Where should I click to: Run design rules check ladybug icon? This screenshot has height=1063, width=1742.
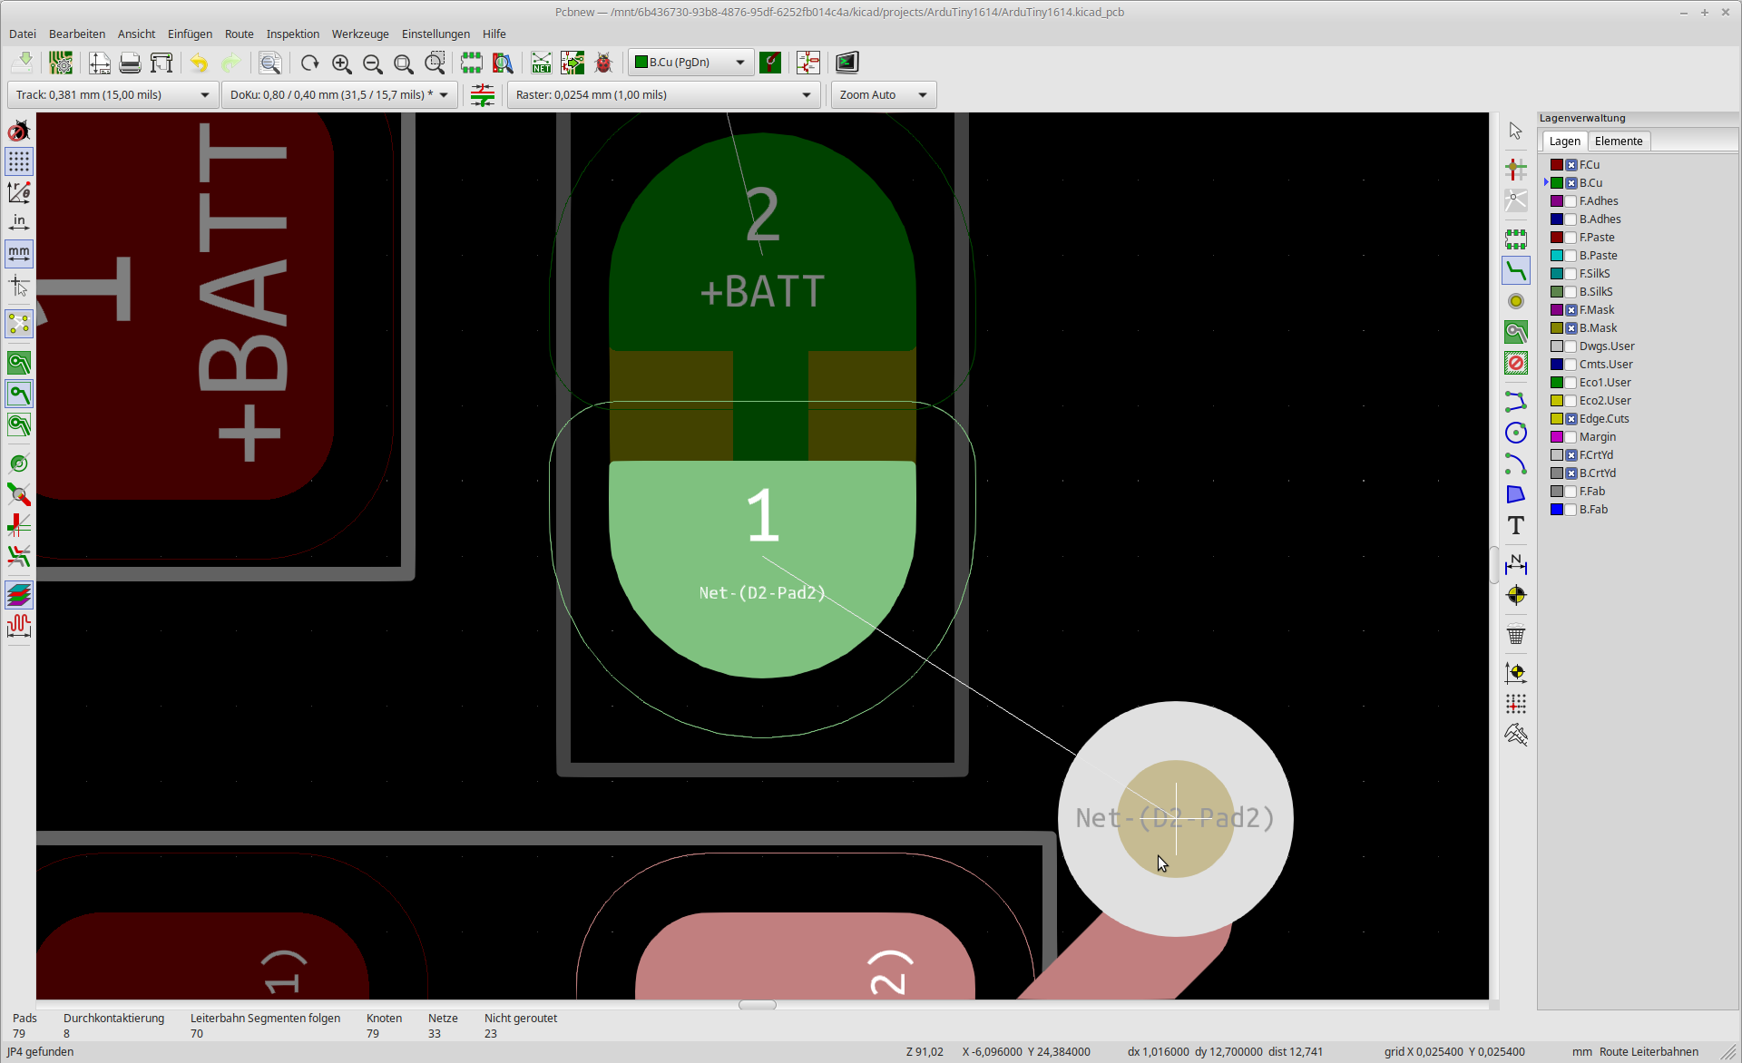point(603,63)
